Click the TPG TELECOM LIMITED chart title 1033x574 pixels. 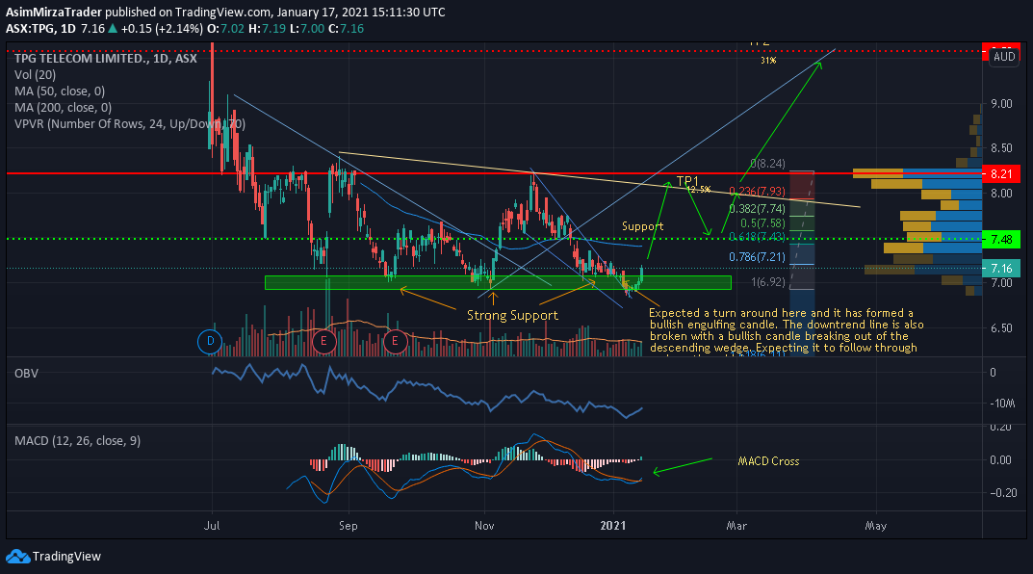point(105,59)
